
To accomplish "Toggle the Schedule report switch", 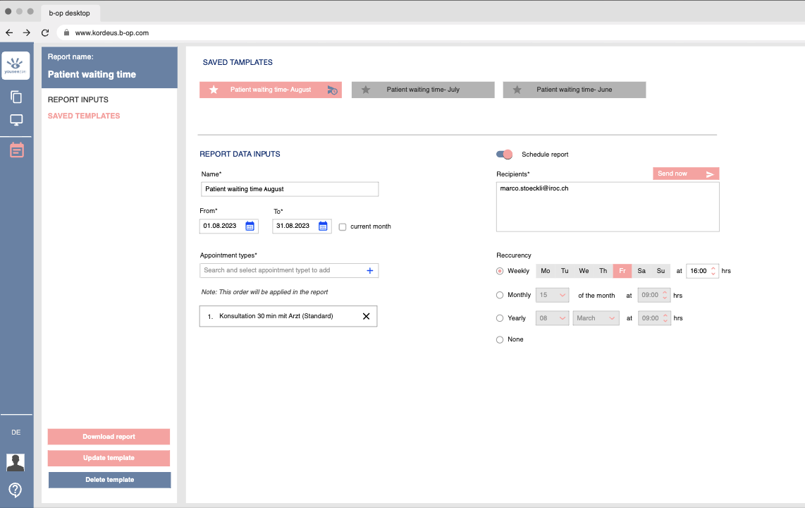I will pos(504,155).
